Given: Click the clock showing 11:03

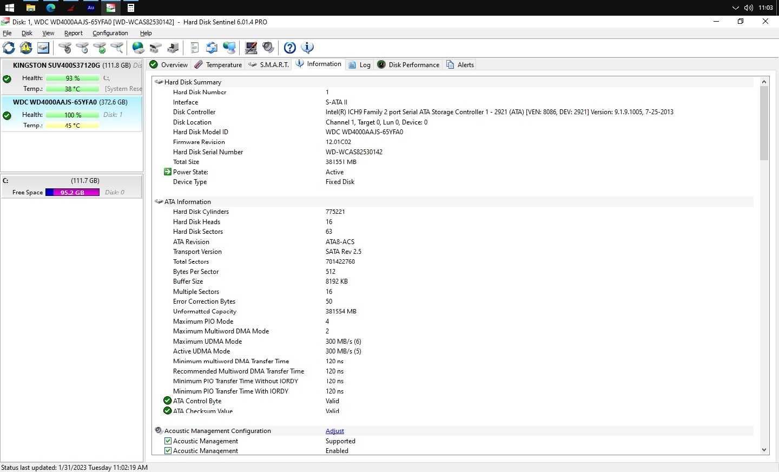Looking at the screenshot, I should [x=765, y=8].
